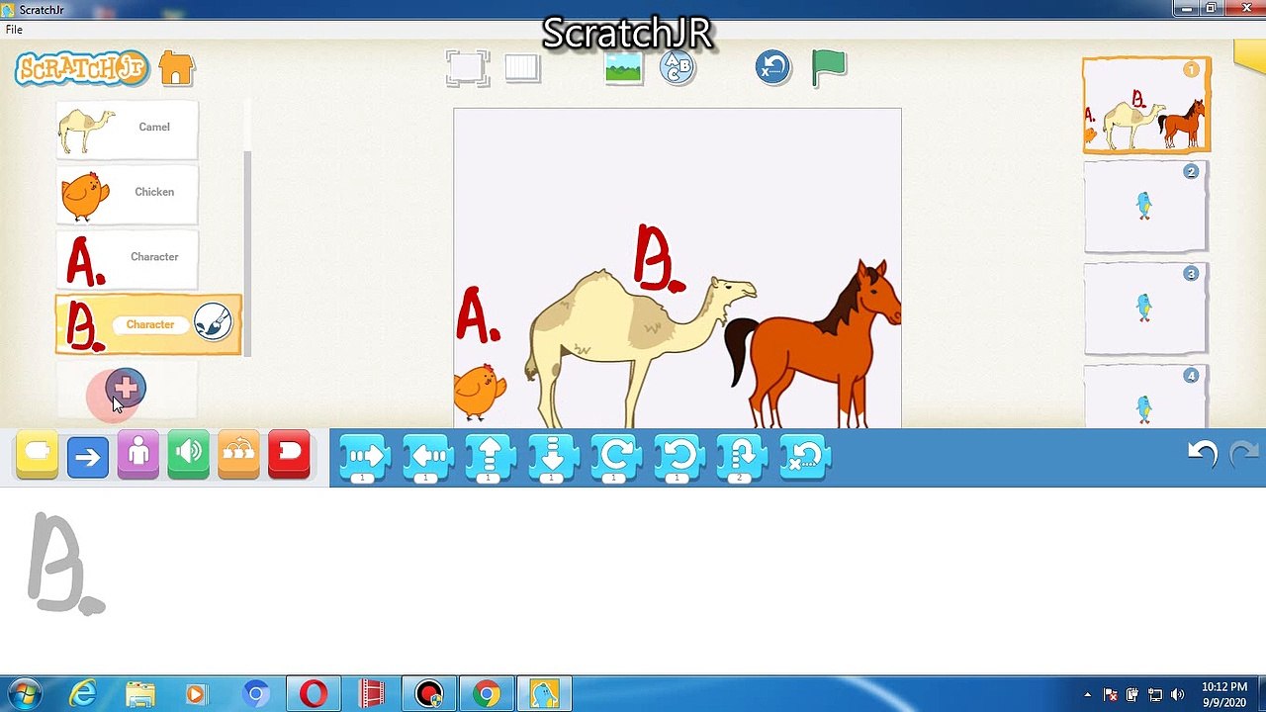
Task: Open yellow triggering blocks category
Action: click(x=38, y=455)
